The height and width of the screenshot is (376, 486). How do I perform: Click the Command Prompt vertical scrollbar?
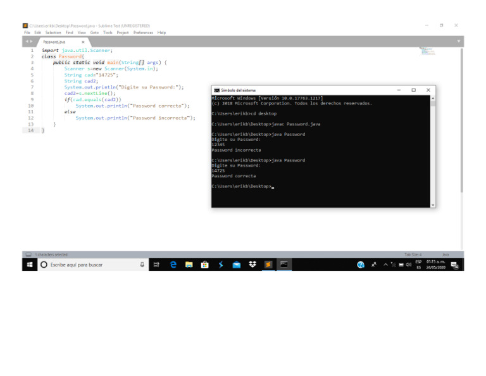[433, 151]
